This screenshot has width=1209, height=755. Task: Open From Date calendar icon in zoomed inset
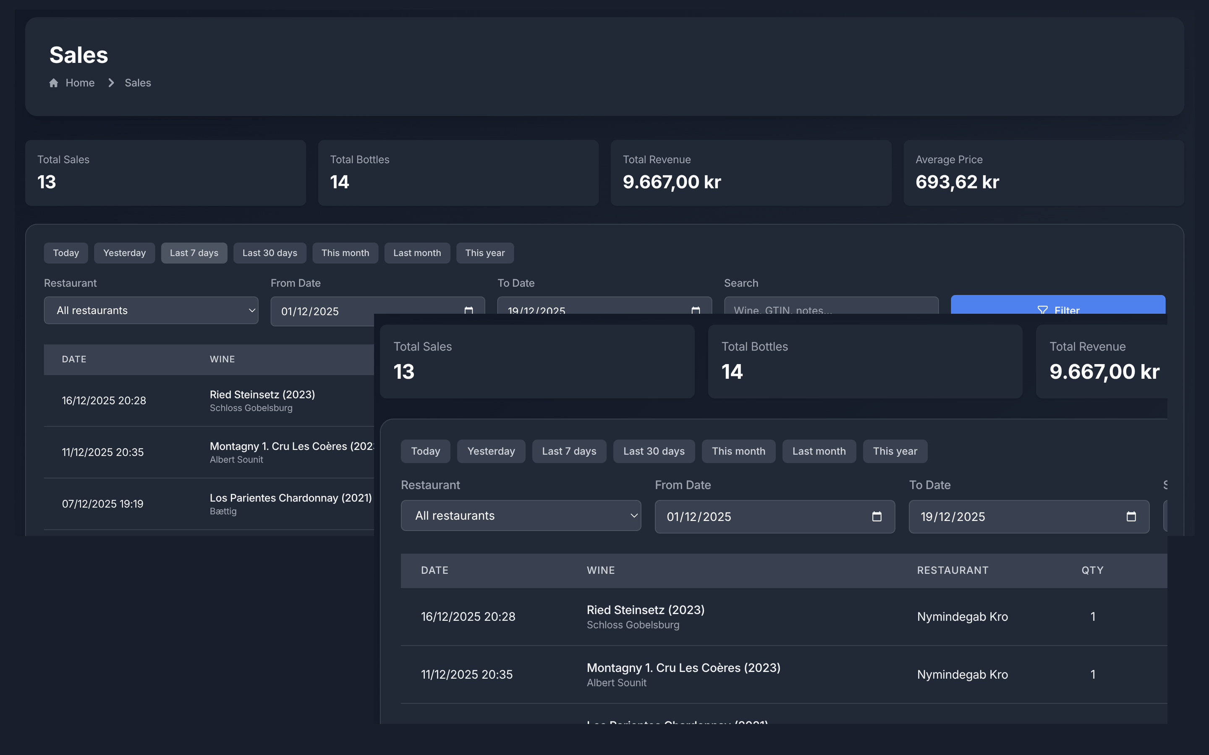tap(877, 516)
